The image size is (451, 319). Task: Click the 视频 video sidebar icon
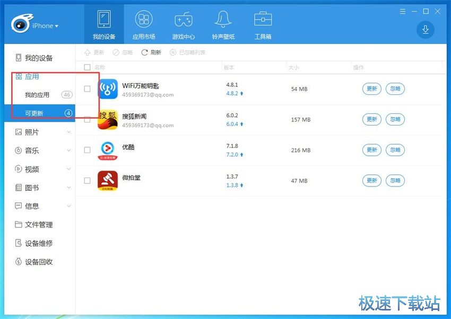19,169
